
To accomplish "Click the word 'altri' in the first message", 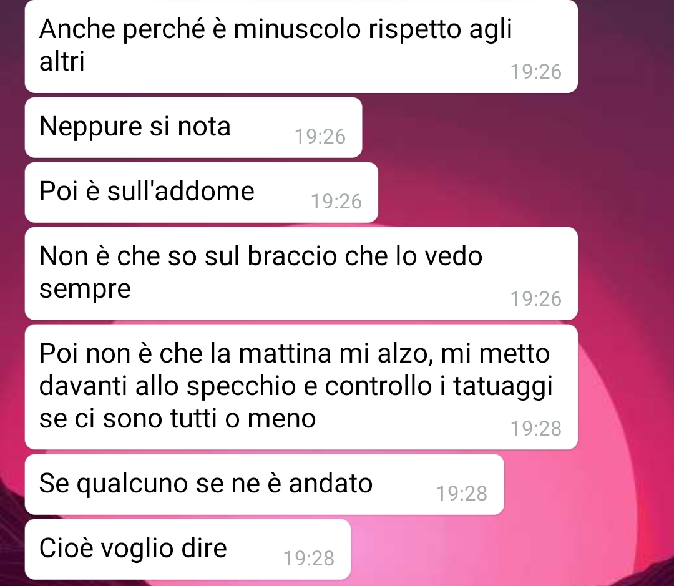I will [62, 61].
